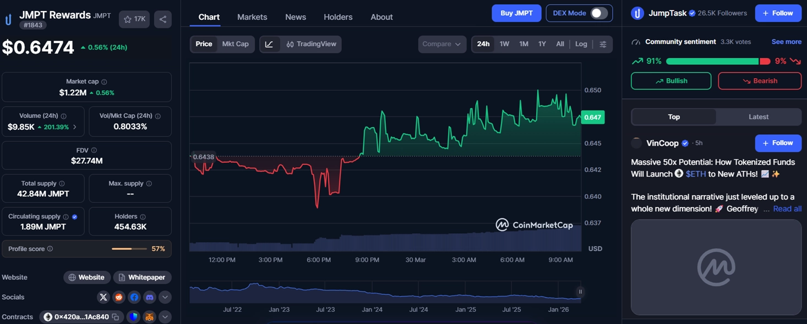Add JMPT to watchlist star button
807x324 pixels.
pyautogui.click(x=134, y=19)
